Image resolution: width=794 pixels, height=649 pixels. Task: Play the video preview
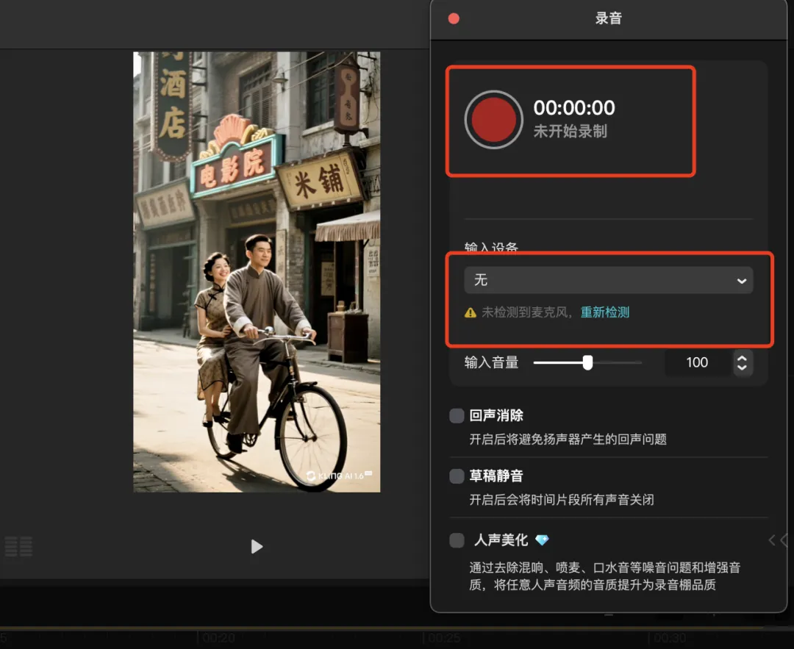point(257,546)
